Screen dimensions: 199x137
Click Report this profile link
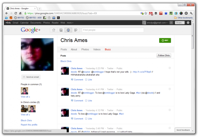tap(29, 125)
